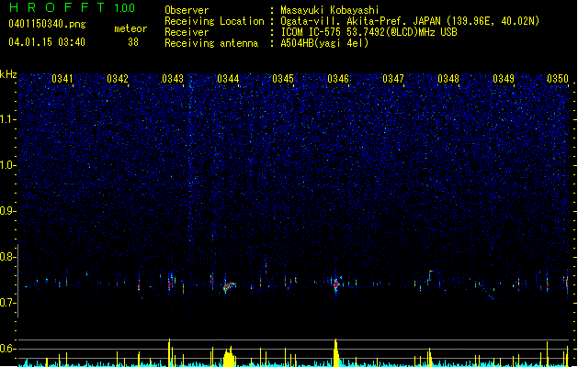Select the A504HB(yagi 4el) antenna text

(324, 43)
